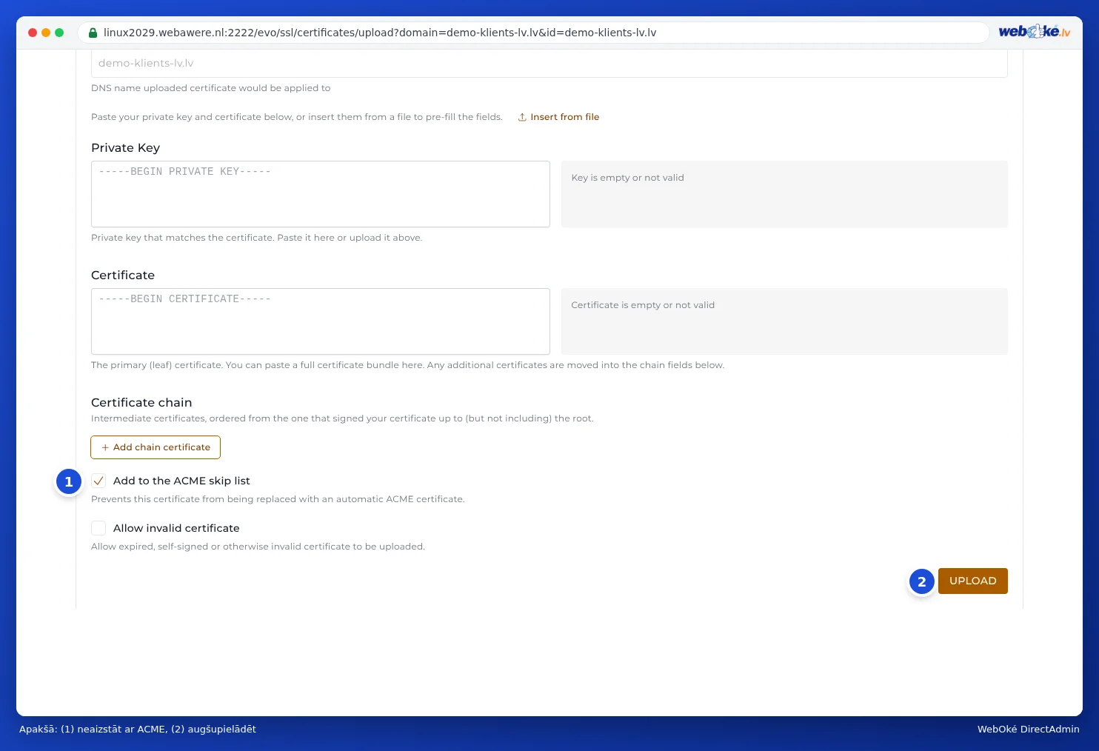This screenshot has width=1099, height=751.
Task: Click the 'Private Key' heading
Action: point(125,147)
